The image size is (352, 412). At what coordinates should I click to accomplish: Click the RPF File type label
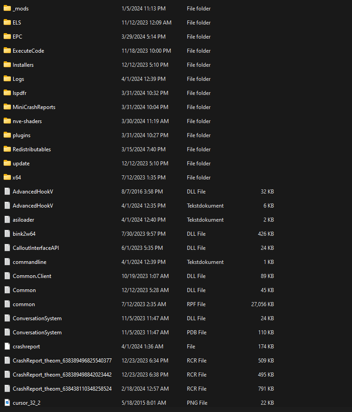pos(196,304)
